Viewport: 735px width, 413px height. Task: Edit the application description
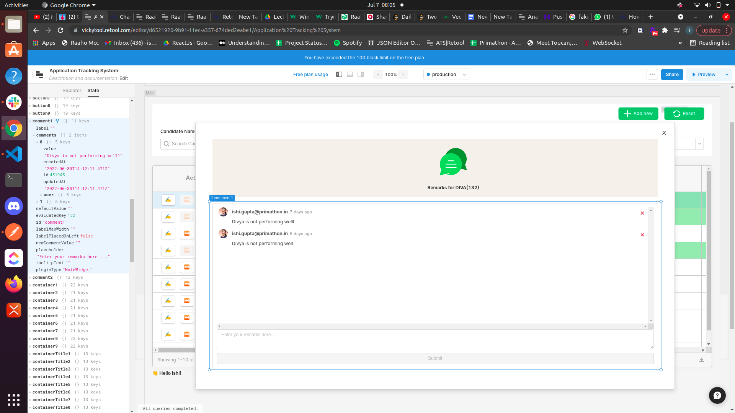pos(124,78)
